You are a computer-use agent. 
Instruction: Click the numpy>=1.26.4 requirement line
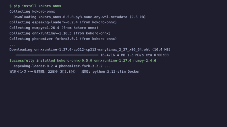(x=54, y=28)
